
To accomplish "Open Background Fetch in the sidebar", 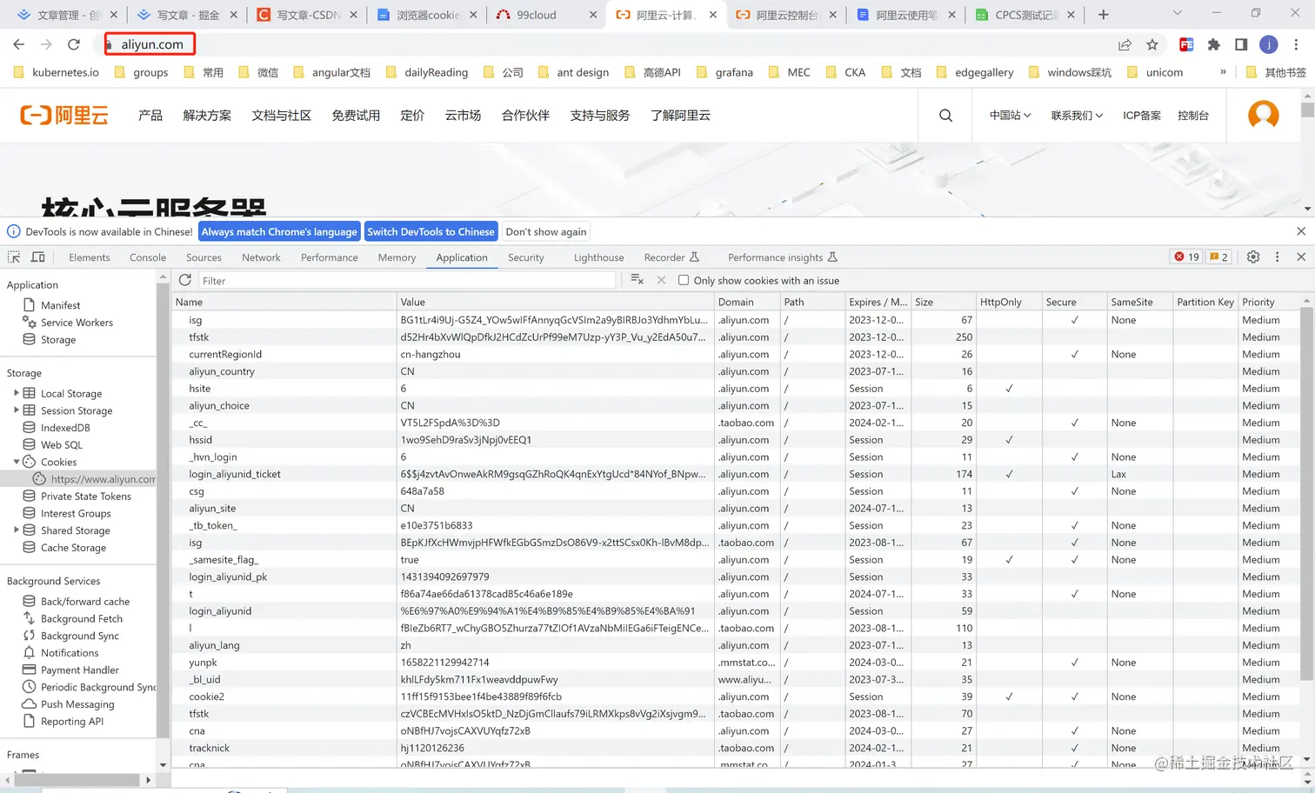I will (x=81, y=618).
